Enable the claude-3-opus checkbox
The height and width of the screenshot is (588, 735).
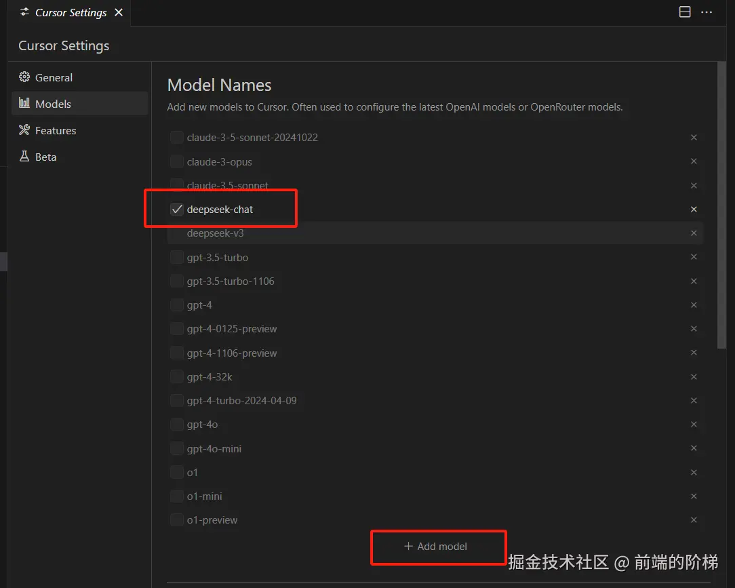point(177,161)
